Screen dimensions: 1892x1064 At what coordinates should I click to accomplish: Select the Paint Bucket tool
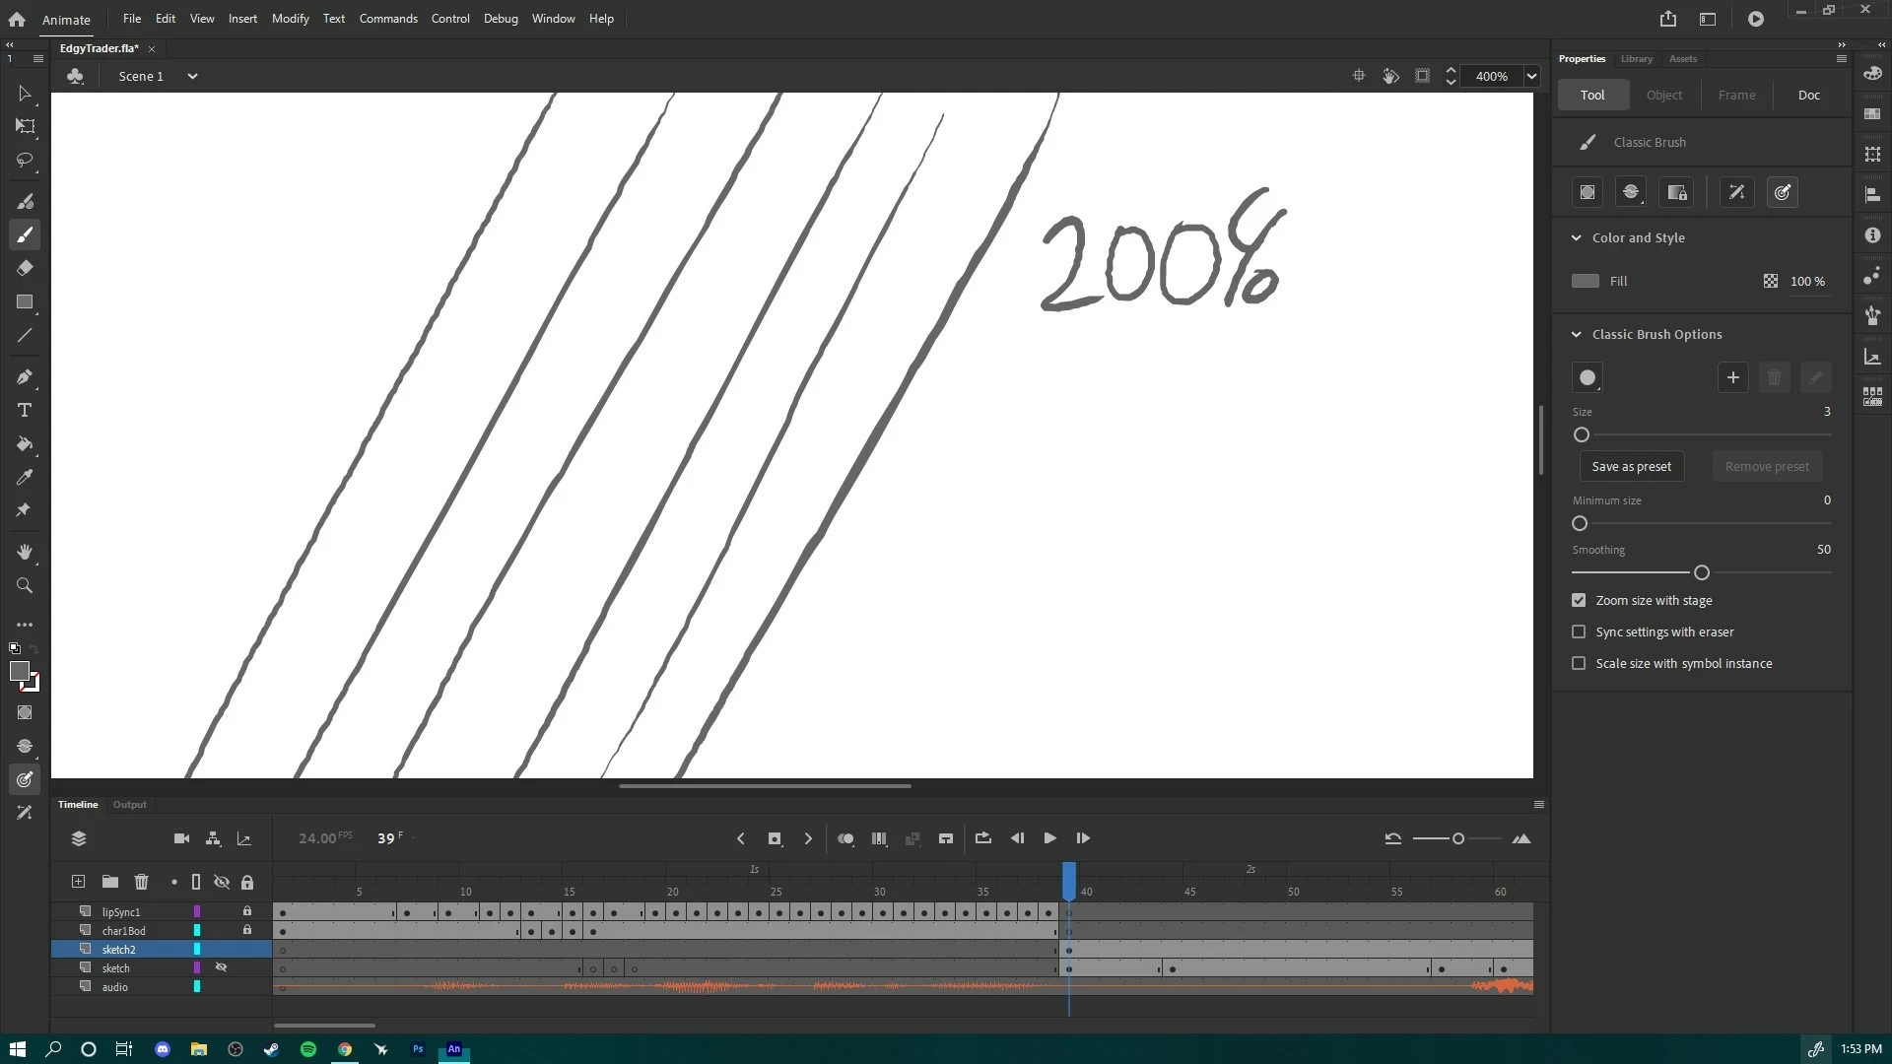coord(25,444)
